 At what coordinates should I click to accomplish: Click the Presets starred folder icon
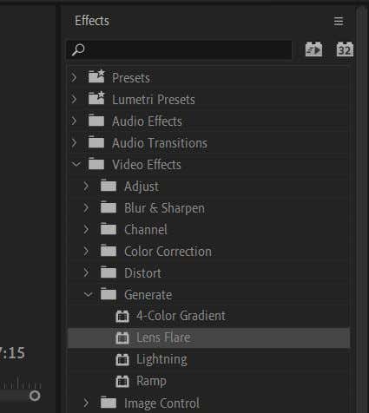coord(96,76)
